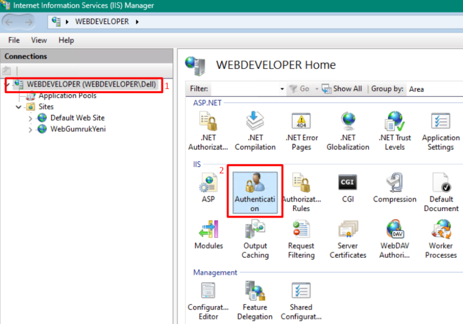Collapse the WEBDEVELOPER server node

(7, 85)
